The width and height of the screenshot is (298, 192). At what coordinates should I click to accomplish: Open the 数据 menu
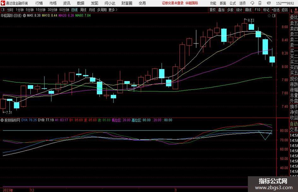point(81,3)
